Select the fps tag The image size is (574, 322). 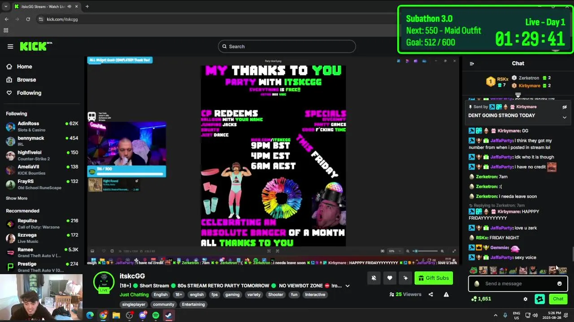pyautogui.click(x=214, y=295)
